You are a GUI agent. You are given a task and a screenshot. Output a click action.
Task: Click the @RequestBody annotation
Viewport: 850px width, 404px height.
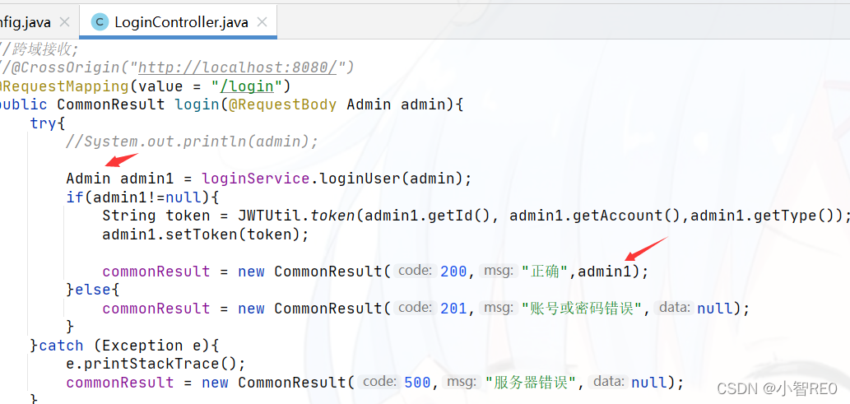click(x=282, y=104)
